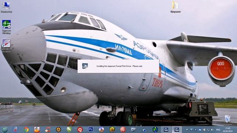Open the disc-shaped taskbar icon
The width and height of the screenshot is (237, 133).
click(101, 130)
